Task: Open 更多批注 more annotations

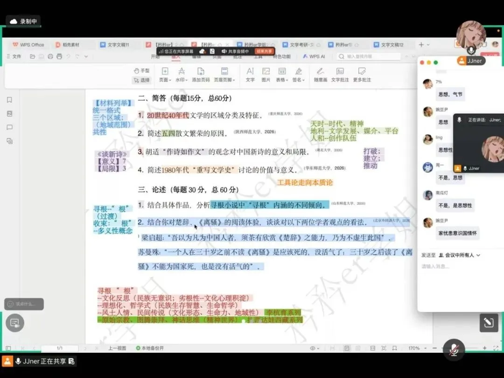Action: 362,75
